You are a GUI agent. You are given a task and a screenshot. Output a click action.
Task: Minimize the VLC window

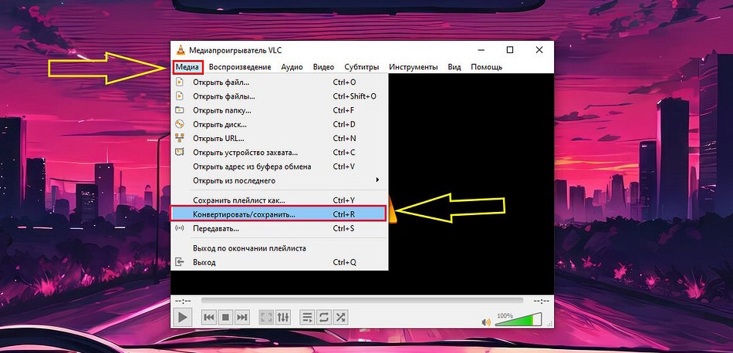point(481,50)
